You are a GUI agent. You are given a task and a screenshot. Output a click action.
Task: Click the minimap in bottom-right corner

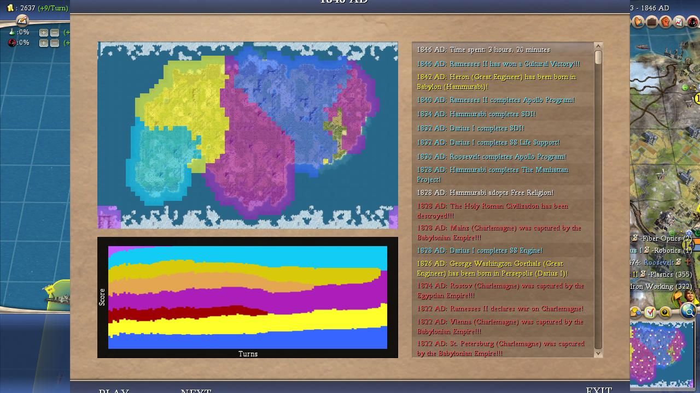[x=662, y=354]
